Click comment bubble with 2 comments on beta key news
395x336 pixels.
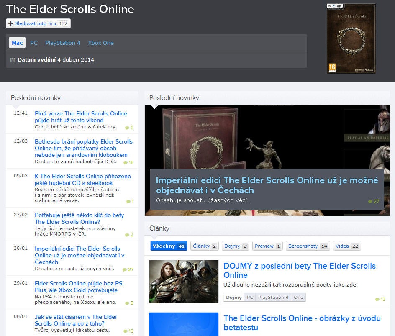tap(127, 235)
